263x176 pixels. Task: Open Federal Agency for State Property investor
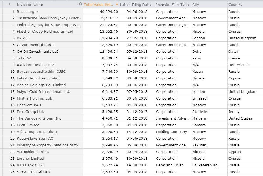coord(49,25)
